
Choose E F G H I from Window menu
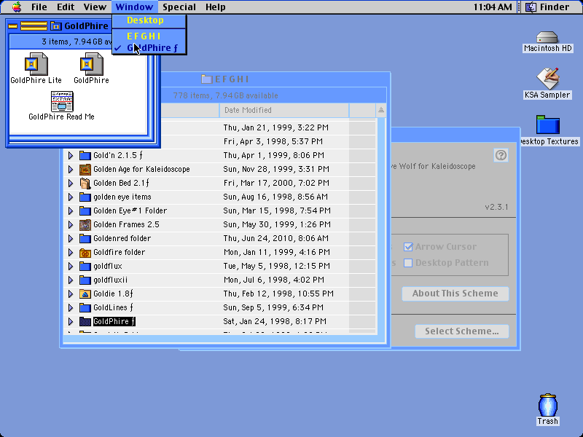[x=149, y=36]
